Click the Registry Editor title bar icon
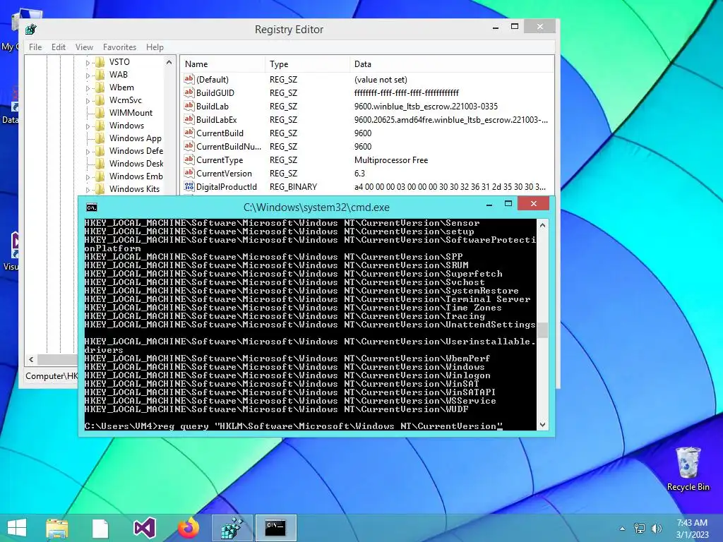The image size is (723, 542). pos(31,30)
